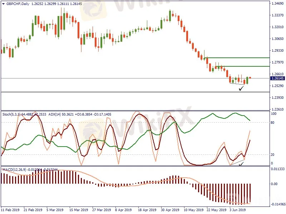Open the GBPCHF chart dropdown triangle
This screenshot has width=286, height=214.
coord(4,4)
